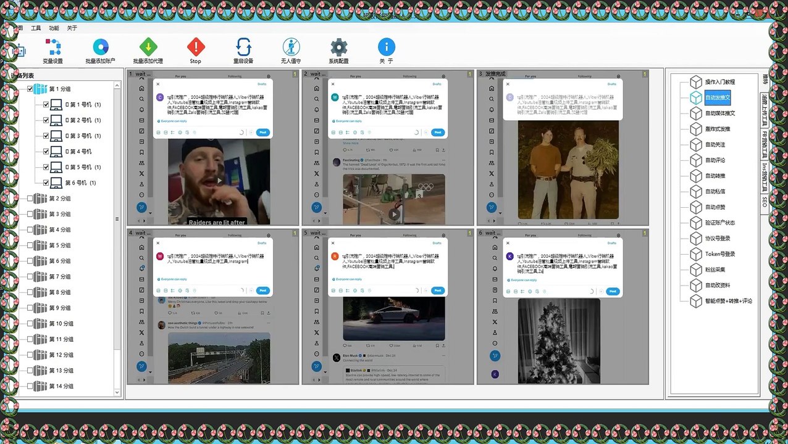
Task: Select 自动评论 in function tree
Action: tap(715, 160)
